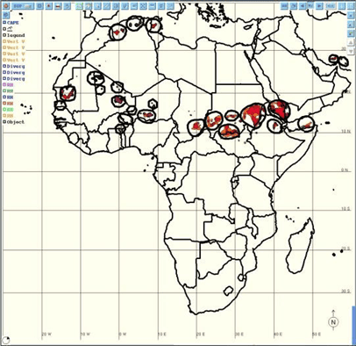Click the crossed-arrows toolbar icon

pos(143,6)
